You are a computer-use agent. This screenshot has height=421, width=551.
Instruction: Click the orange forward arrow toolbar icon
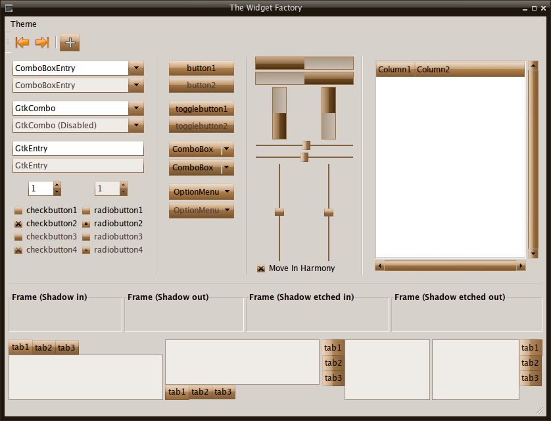pos(42,43)
